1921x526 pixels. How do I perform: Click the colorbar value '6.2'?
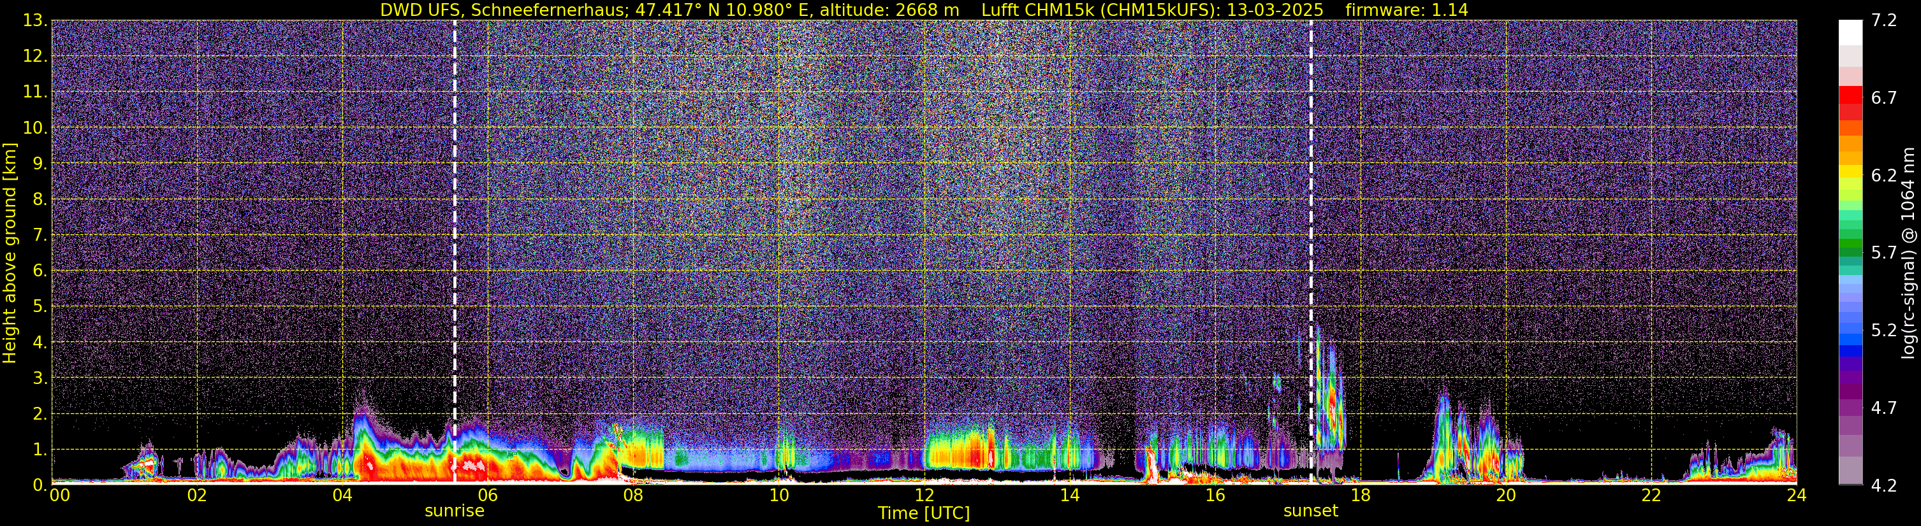1884,176
